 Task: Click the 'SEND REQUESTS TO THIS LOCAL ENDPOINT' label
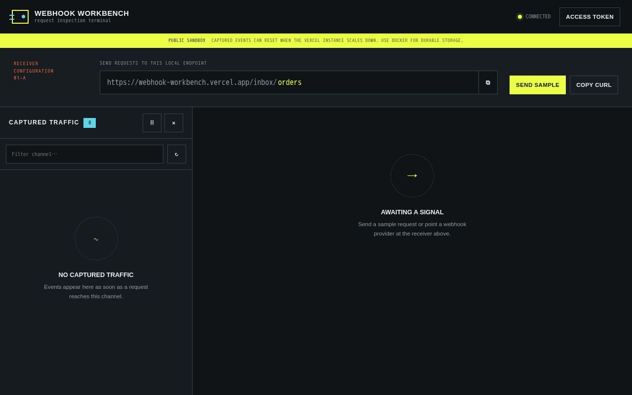(154, 63)
